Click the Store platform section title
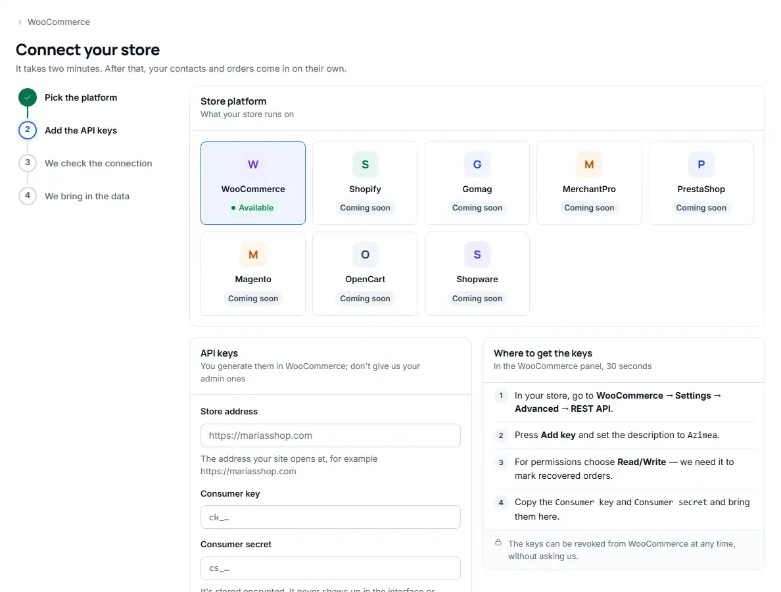 (233, 101)
